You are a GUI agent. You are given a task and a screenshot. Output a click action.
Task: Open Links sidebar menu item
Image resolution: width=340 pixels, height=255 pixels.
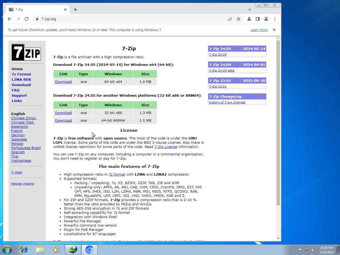17,101
